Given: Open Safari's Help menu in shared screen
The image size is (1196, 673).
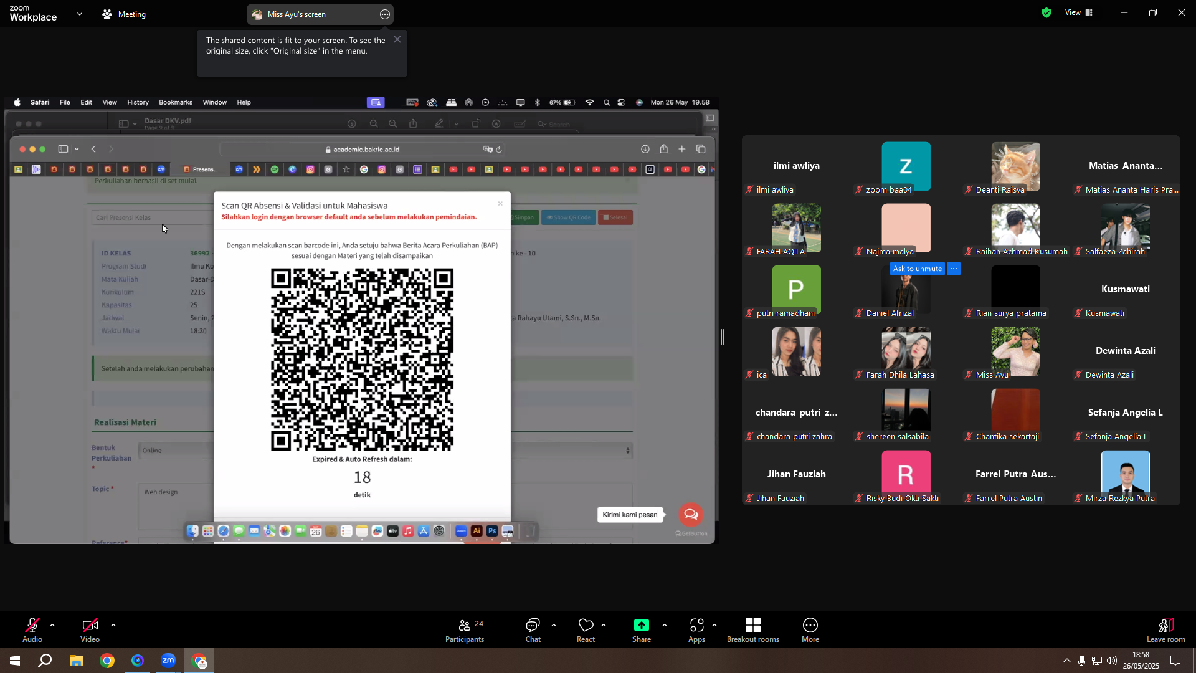Looking at the screenshot, I should coord(244,102).
